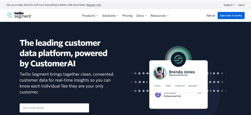Switch to the Traits tab
The image size is (251, 115).
[168, 86]
